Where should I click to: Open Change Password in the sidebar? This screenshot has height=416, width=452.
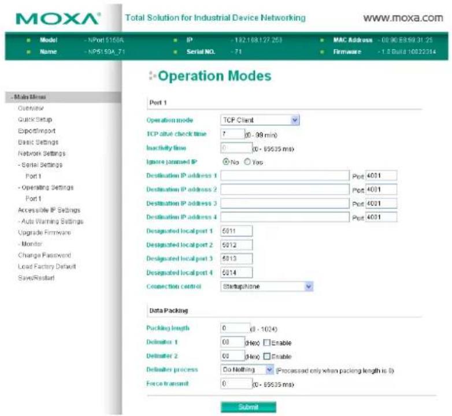45,255
